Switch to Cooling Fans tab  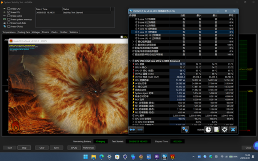[24, 32]
